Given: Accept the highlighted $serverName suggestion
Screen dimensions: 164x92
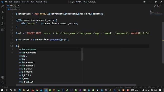Looking at the screenshot, I should (50, 49).
